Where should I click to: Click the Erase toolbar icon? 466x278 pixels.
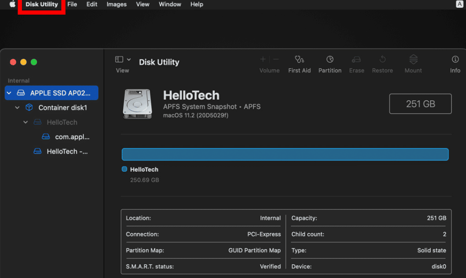tap(356, 59)
